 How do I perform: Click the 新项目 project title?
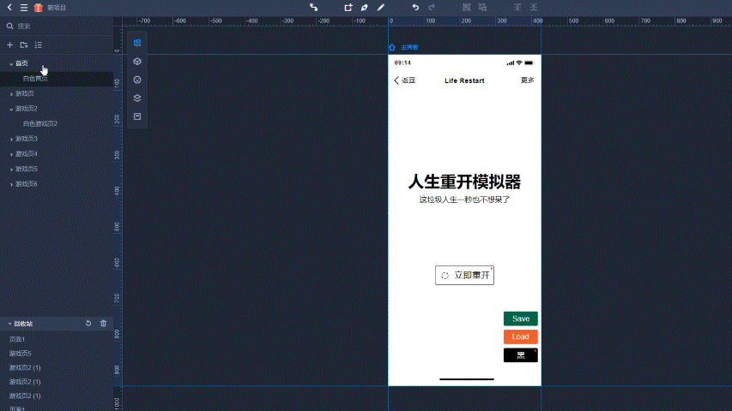coord(57,8)
